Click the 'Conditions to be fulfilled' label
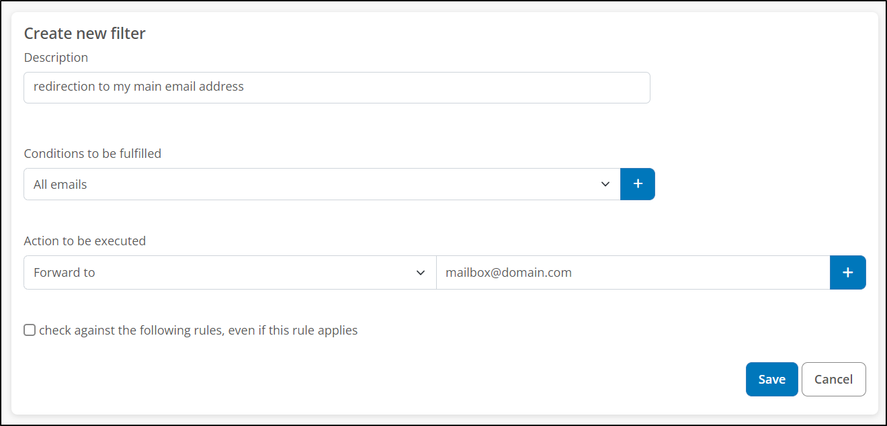The height and width of the screenshot is (426, 887). tap(93, 153)
